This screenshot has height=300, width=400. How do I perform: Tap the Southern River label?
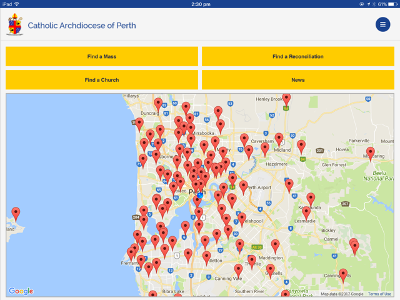pyautogui.click(x=249, y=291)
